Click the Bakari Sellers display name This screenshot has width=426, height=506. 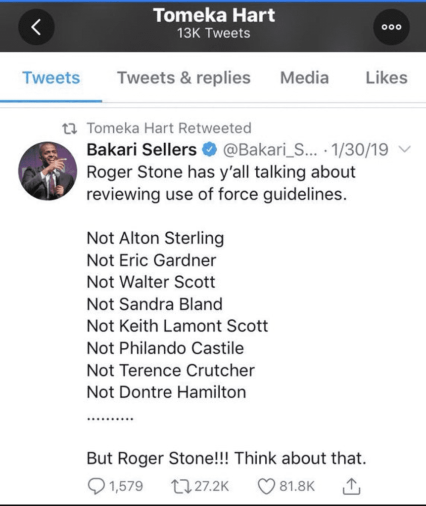pos(142,149)
